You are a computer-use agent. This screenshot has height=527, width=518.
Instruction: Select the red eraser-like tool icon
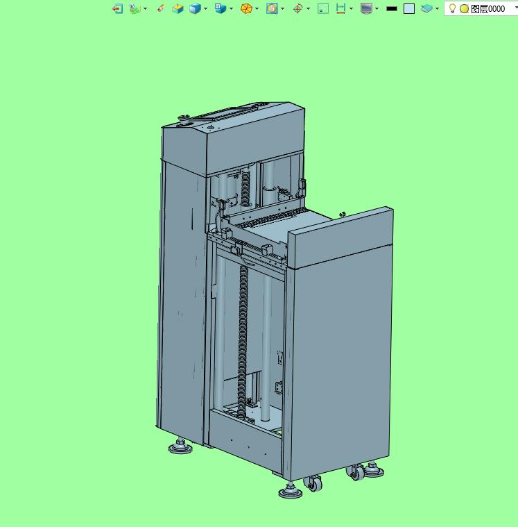(x=161, y=8)
